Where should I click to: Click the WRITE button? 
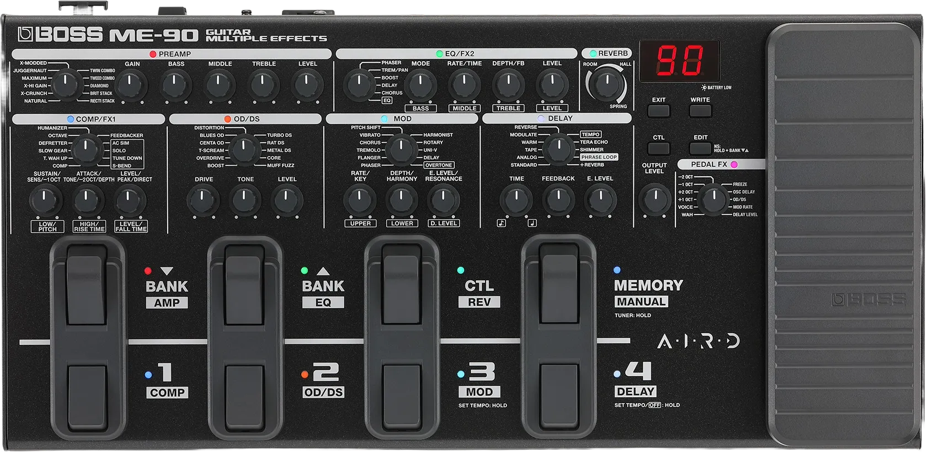click(700, 110)
